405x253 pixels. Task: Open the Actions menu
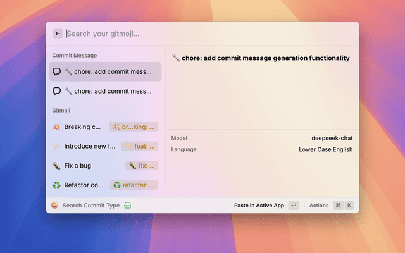[x=319, y=206]
